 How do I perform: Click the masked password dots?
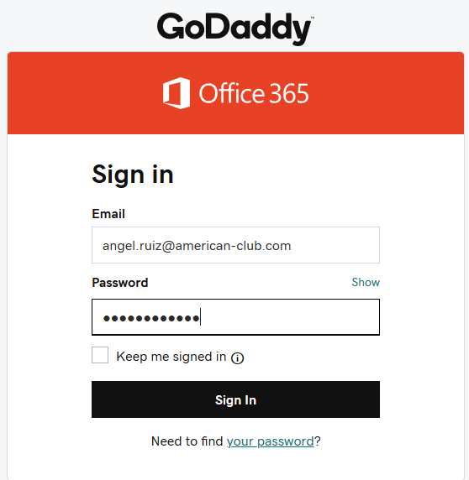(151, 318)
